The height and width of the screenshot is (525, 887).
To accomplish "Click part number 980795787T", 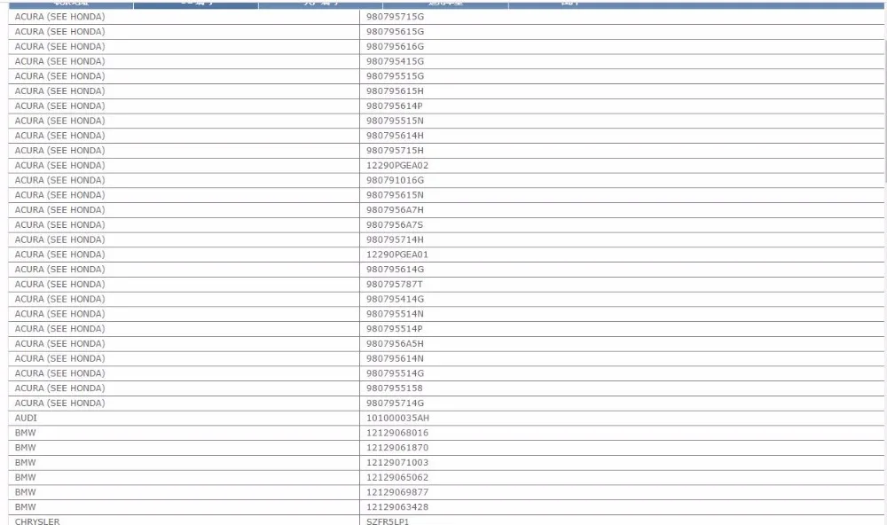I will 395,284.
